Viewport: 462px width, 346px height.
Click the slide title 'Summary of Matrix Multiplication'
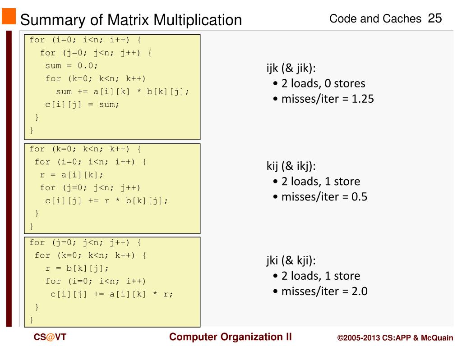[x=131, y=20]
